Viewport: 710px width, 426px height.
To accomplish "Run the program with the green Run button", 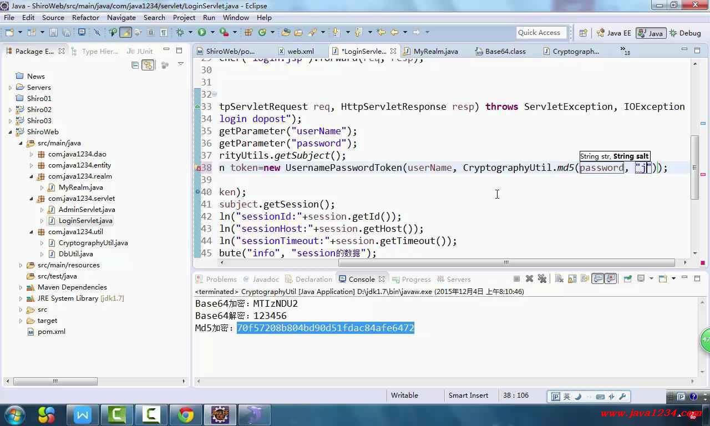I will 202,32.
